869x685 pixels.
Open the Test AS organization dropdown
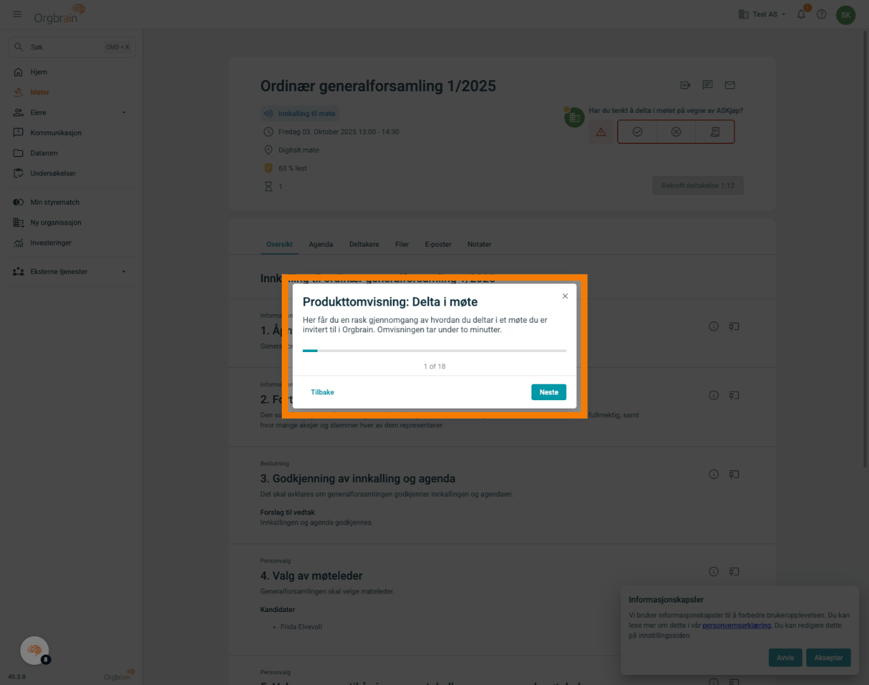click(762, 14)
